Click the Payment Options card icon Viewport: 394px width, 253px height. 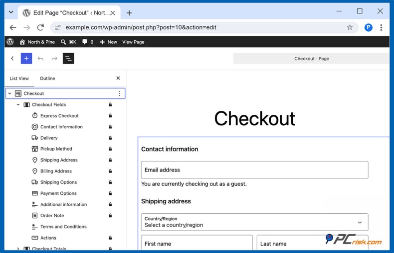click(35, 193)
